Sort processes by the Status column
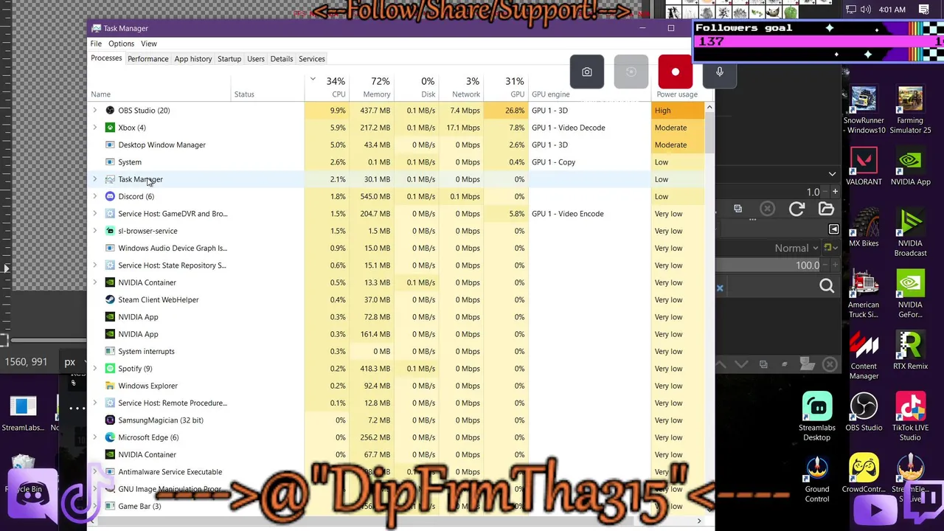The image size is (944, 531). coord(244,94)
